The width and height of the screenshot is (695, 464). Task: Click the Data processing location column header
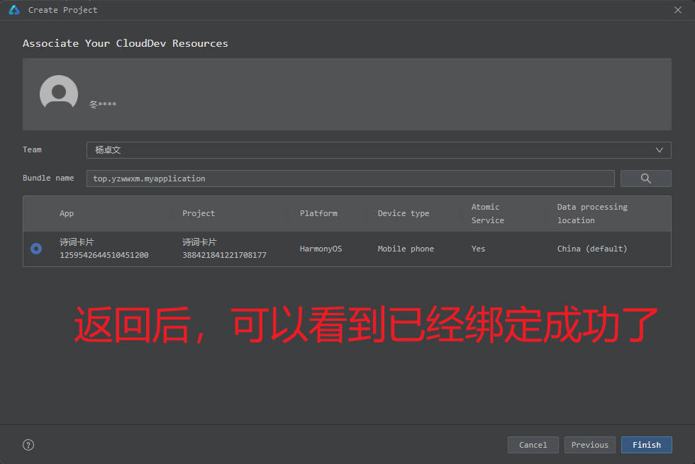pyautogui.click(x=592, y=213)
